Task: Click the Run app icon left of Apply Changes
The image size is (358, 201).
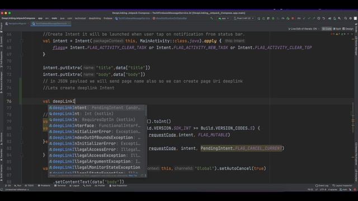Action: 258,18
